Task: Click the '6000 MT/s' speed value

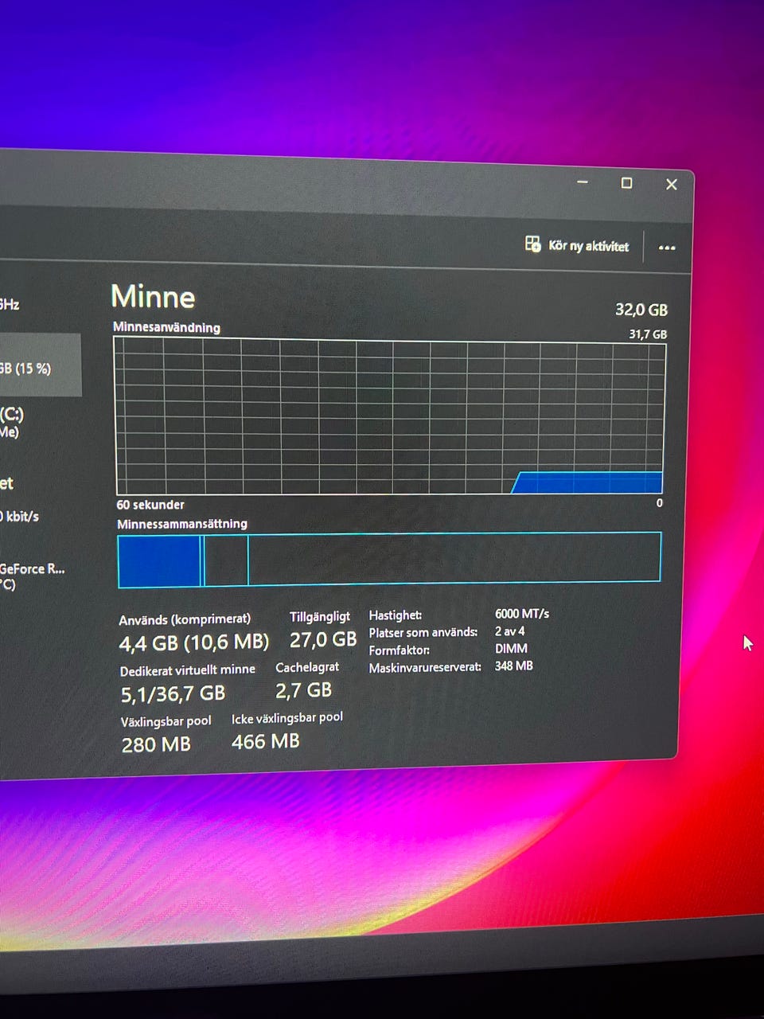Action: coord(522,614)
